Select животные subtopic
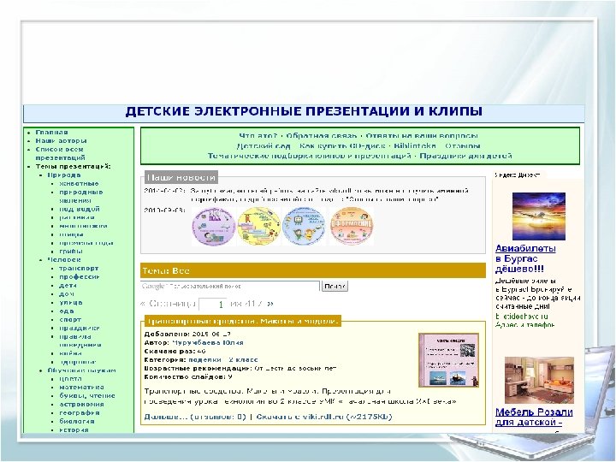The width and height of the screenshot is (616, 462). pos(79,183)
